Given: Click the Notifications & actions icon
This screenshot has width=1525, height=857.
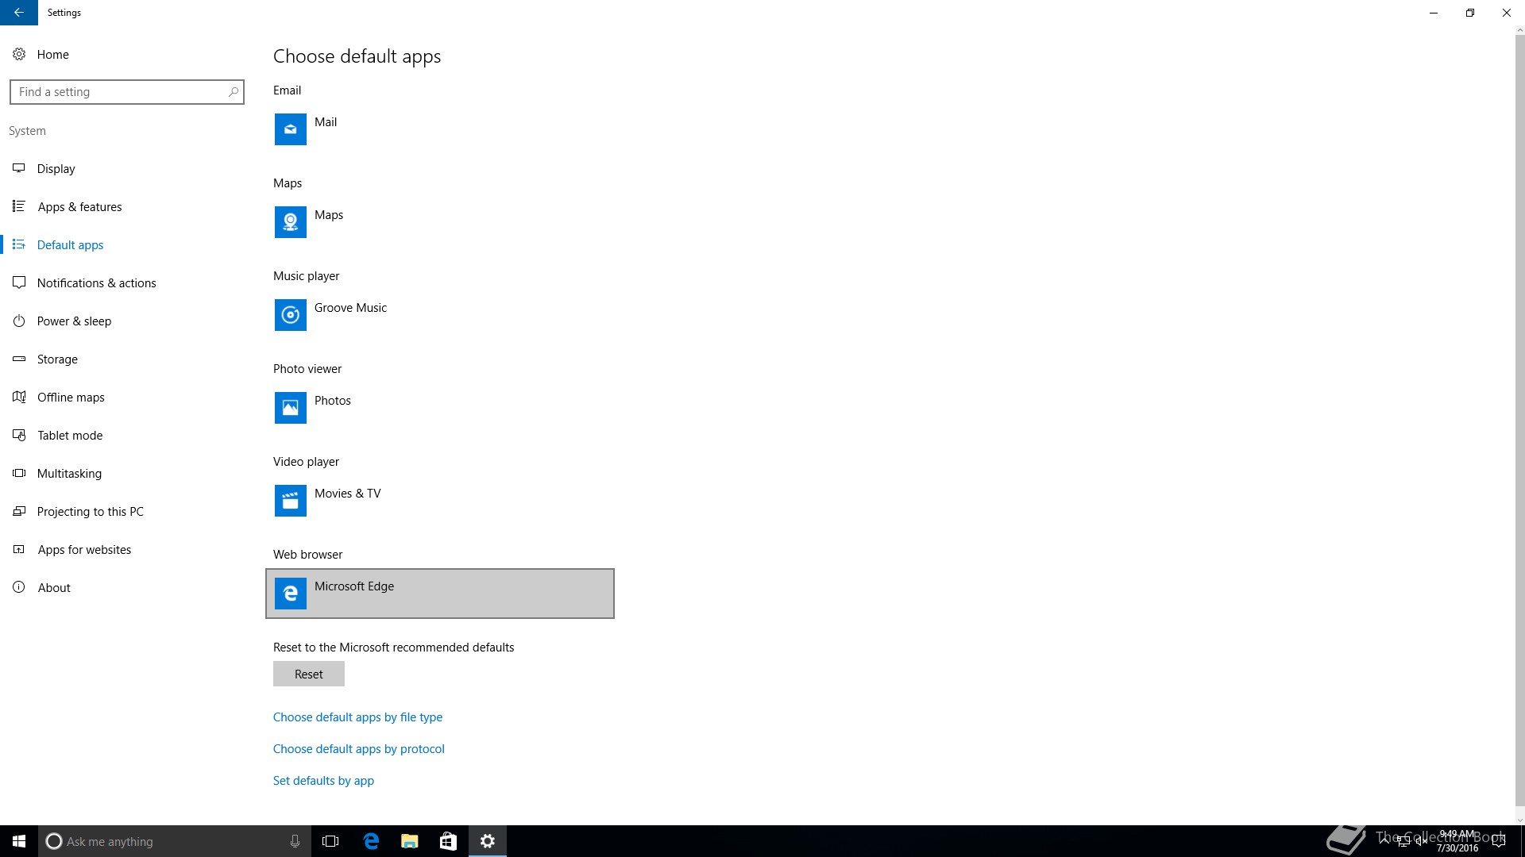Looking at the screenshot, I should click(x=19, y=282).
